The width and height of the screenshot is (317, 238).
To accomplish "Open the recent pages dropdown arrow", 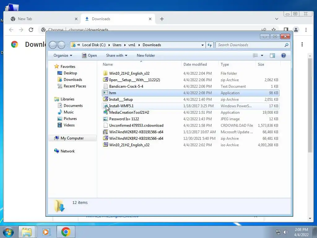I will pyautogui.click(x=67, y=45).
